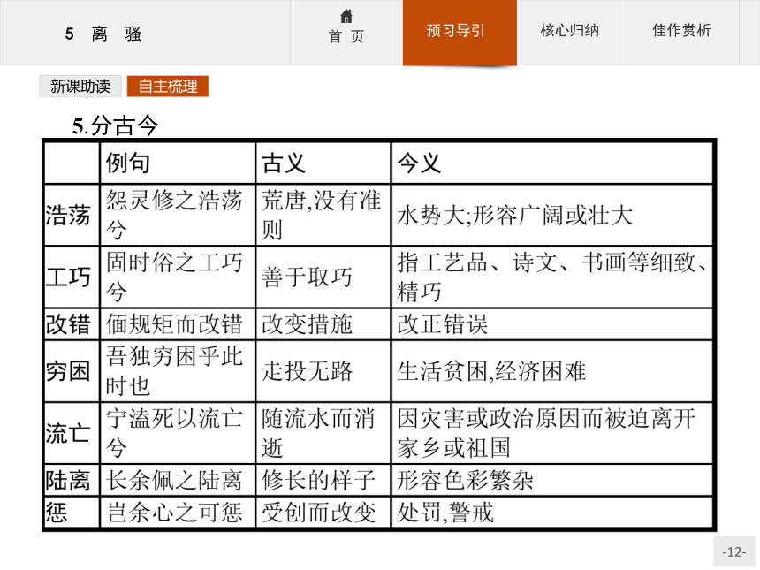Click example sentence 吾独穷困乎此时也
Screen dimensions: 760x570
[174, 371]
